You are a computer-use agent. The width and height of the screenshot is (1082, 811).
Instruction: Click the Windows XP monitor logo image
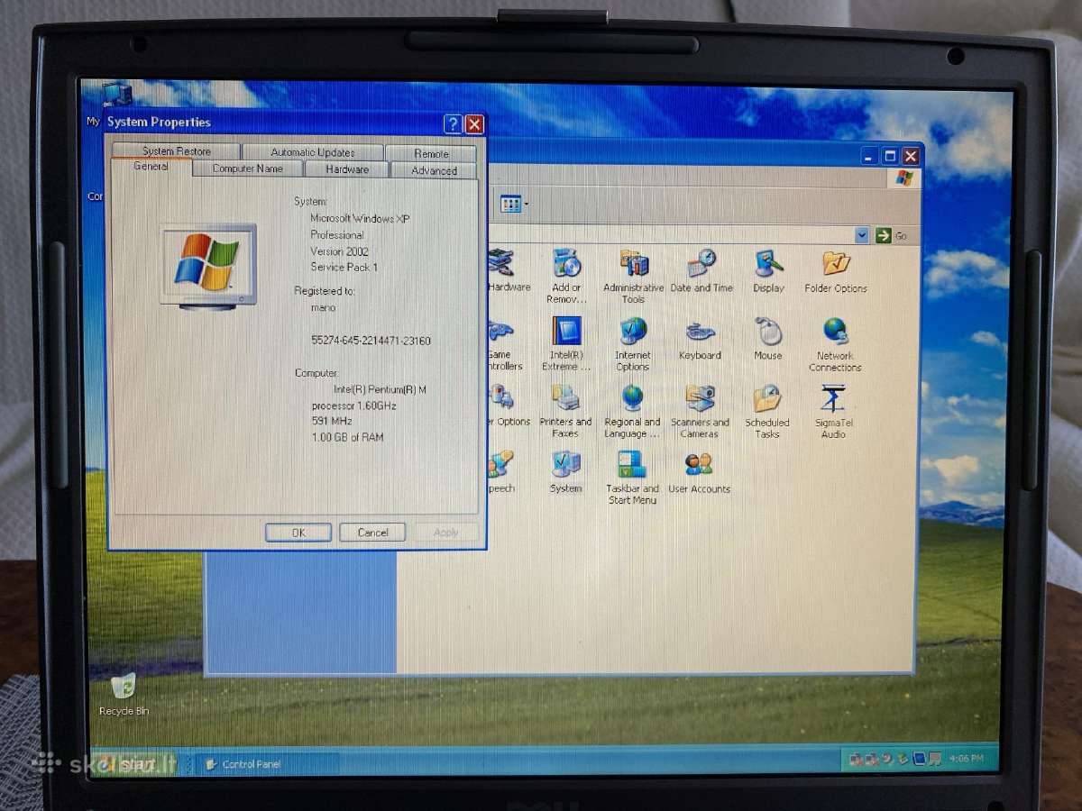pyautogui.click(x=208, y=266)
